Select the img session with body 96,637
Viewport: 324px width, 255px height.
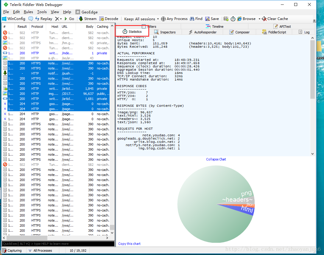point(56,94)
